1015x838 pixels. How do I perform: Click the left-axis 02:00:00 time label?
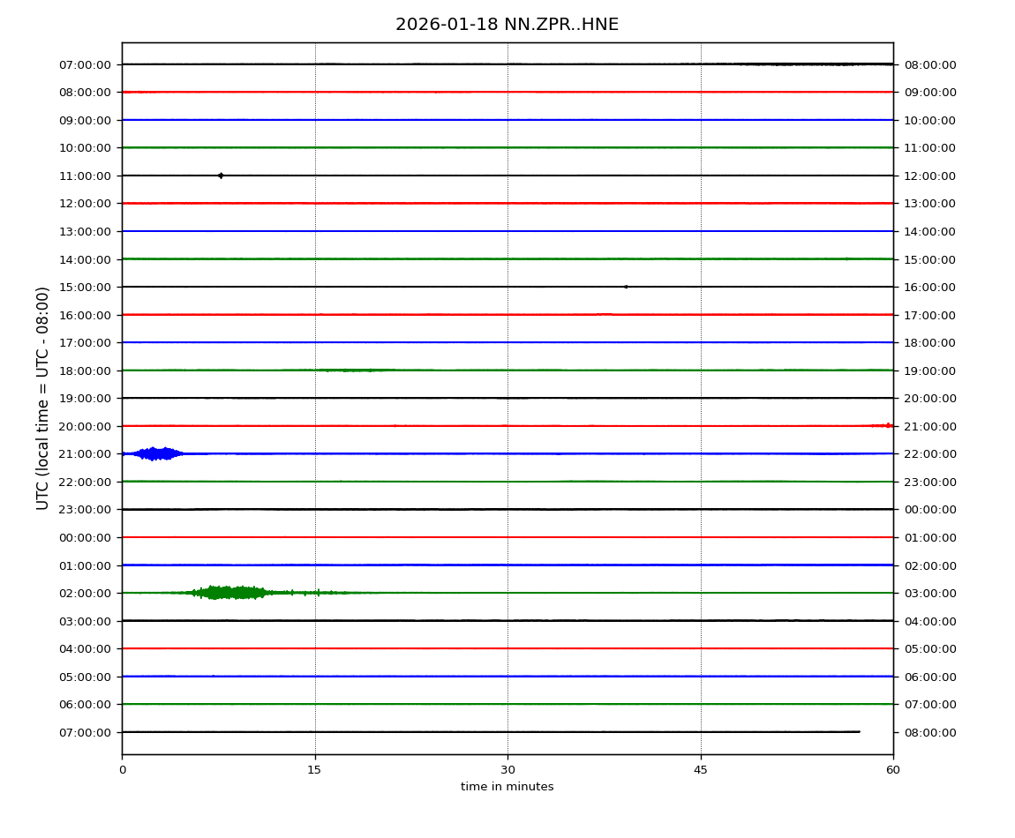click(x=85, y=593)
